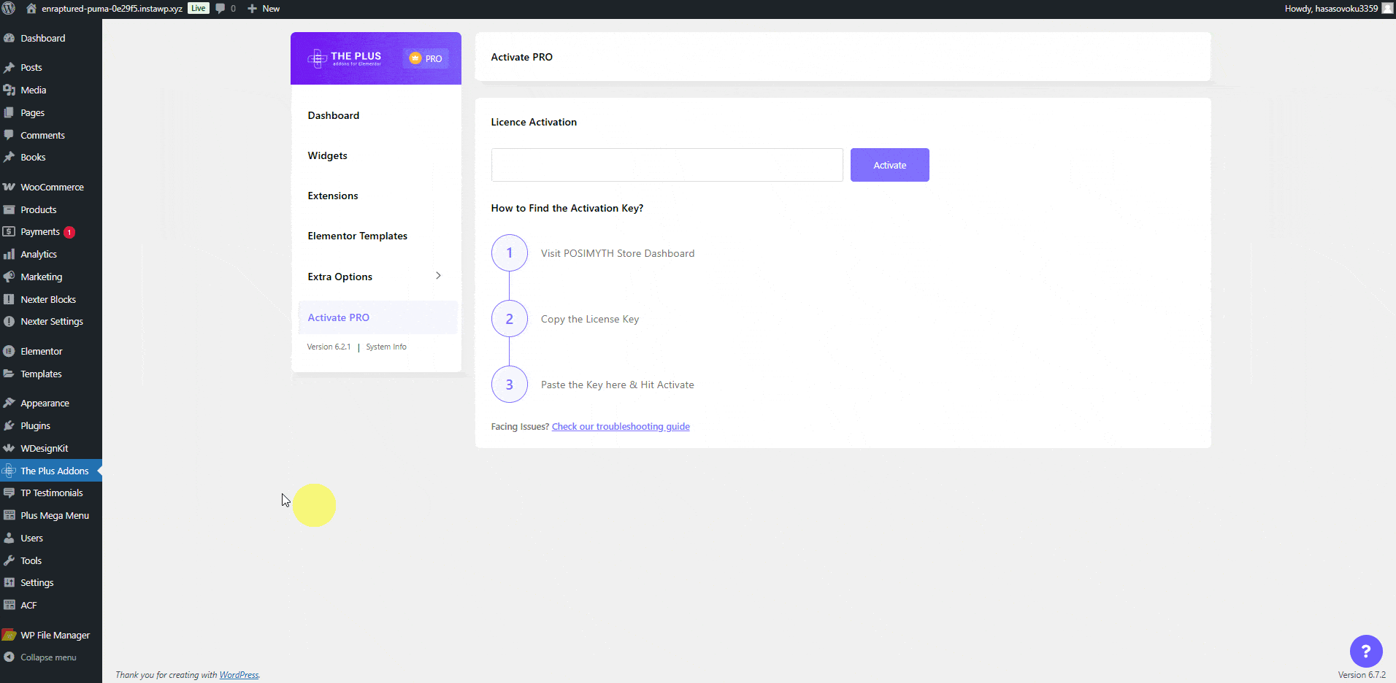
Task: Click the Tools wrench icon
Action: pyautogui.click(x=9, y=560)
